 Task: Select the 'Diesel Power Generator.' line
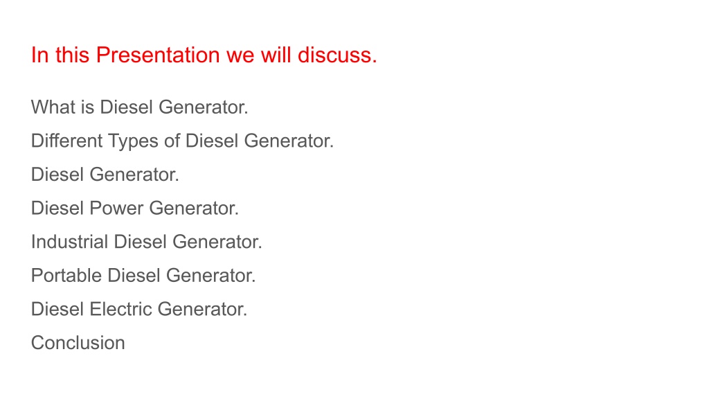[x=135, y=208]
